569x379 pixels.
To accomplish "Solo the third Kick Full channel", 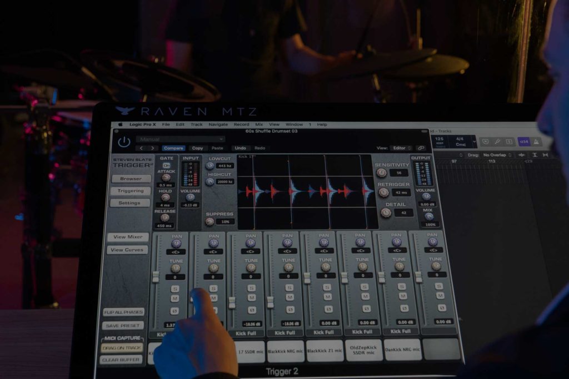I will [x=252, y=287].
